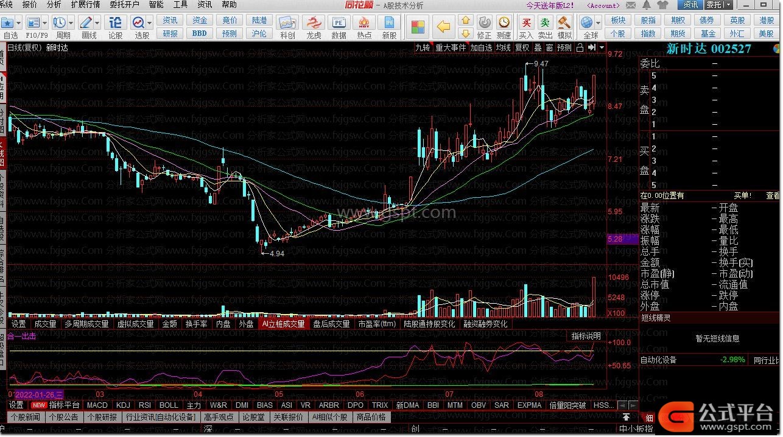This screenshot has width=783, height=437.
Task: Open the 科创 board icon
Action: coord(287,23)
